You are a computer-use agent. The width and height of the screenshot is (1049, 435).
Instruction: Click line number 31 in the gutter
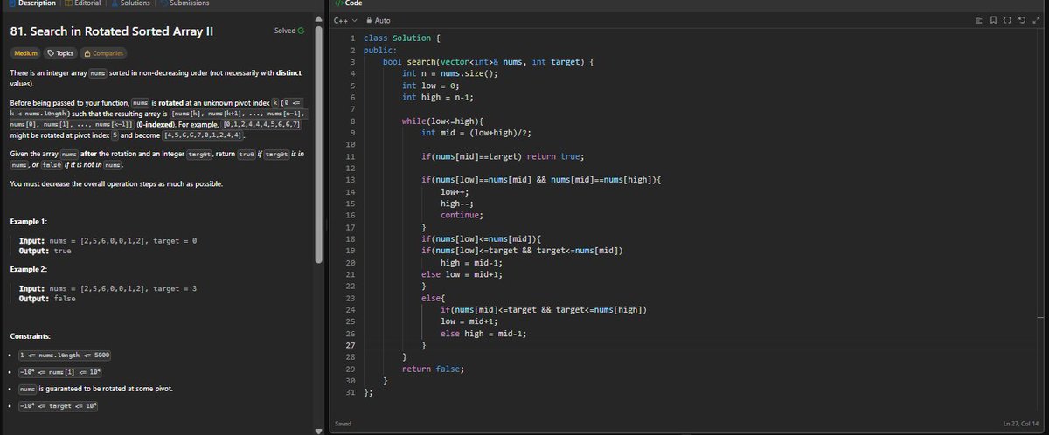coord(350,392)
